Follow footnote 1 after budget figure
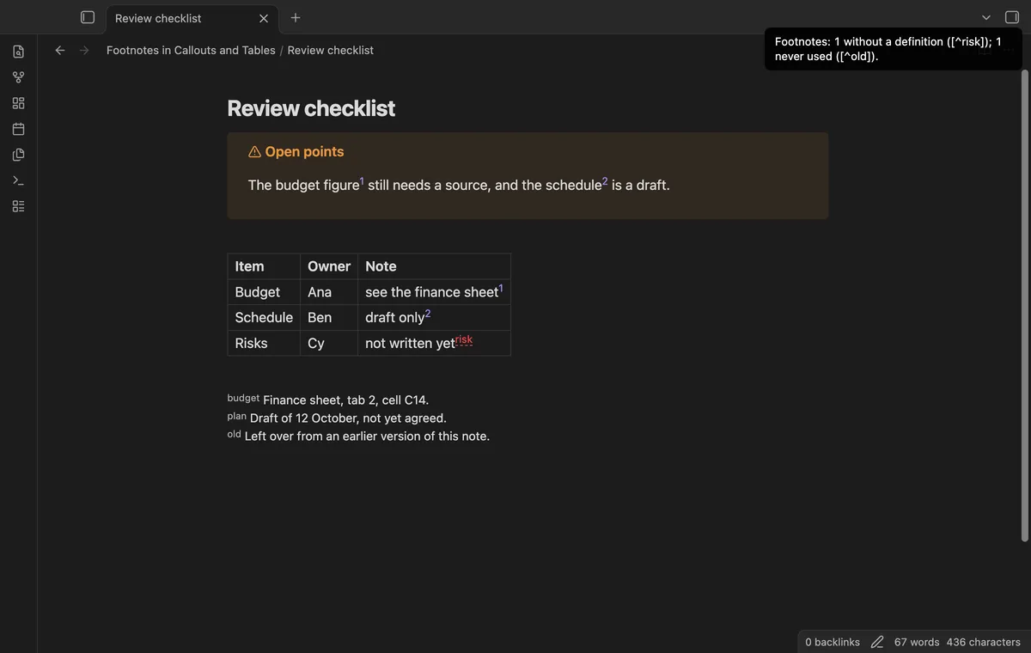 pyautogui.click(x=362, y=181)
